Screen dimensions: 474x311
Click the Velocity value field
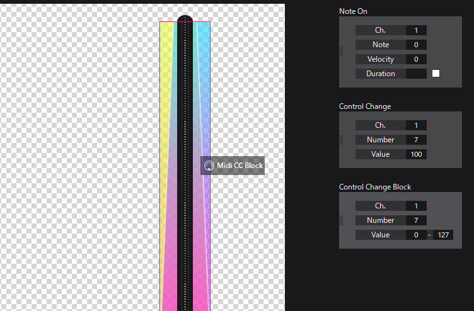(x=416, y=59)
